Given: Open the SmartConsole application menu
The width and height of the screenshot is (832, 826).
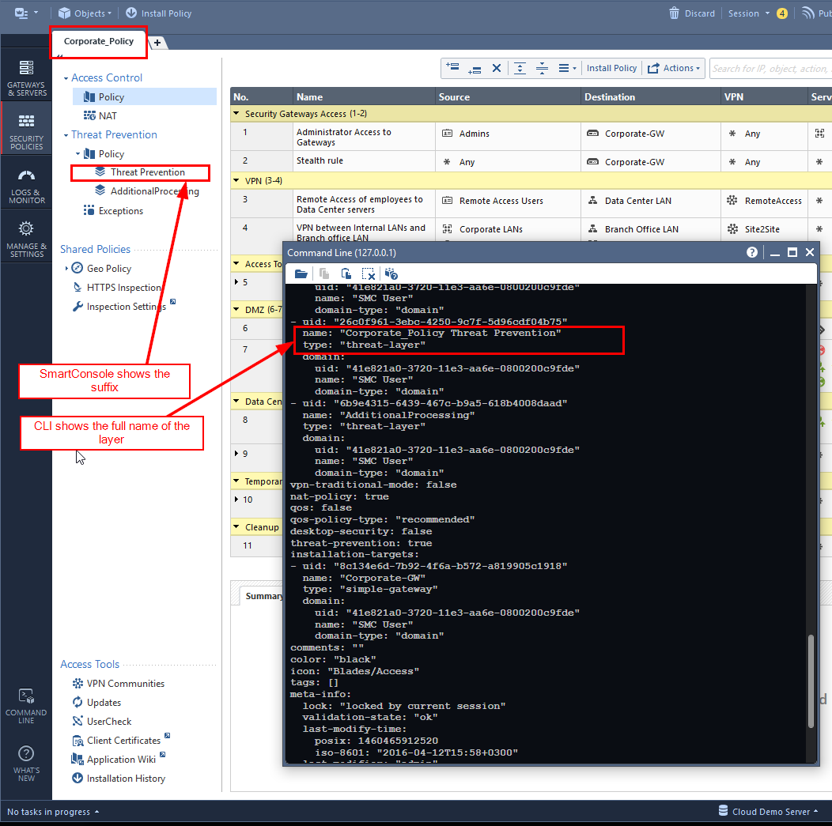Looking at the screenshot, I should click(25, 13).
